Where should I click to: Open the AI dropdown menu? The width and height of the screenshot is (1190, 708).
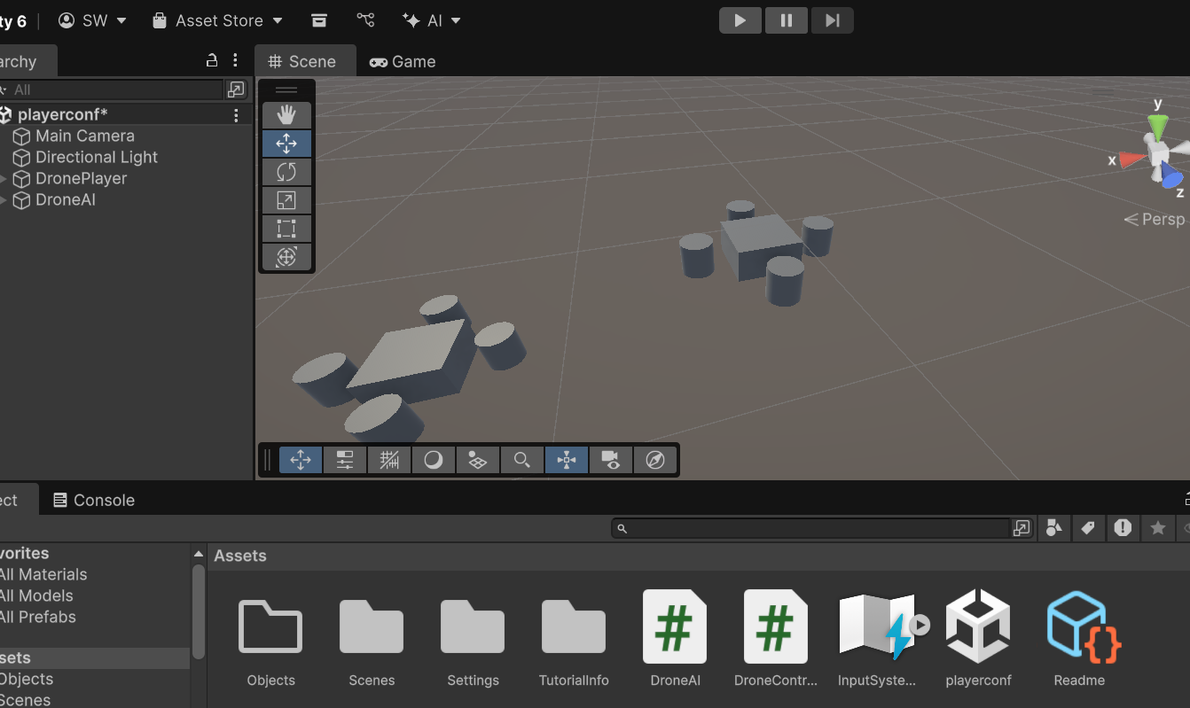(432, 20)
